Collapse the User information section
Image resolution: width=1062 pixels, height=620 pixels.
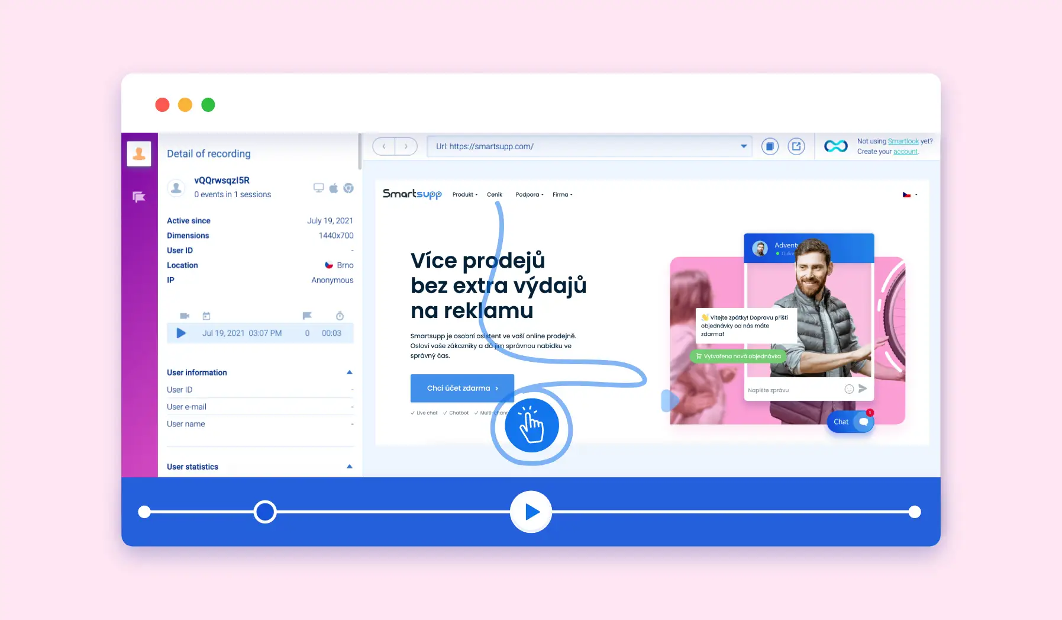coord(350,372)
